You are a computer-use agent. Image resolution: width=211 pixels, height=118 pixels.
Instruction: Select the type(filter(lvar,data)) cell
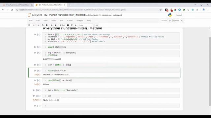(111, 80)
